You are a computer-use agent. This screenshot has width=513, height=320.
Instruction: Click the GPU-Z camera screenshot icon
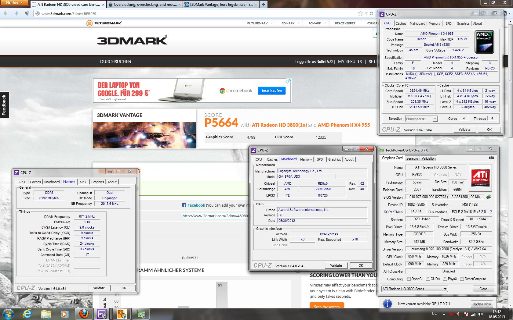click(491, 158)
